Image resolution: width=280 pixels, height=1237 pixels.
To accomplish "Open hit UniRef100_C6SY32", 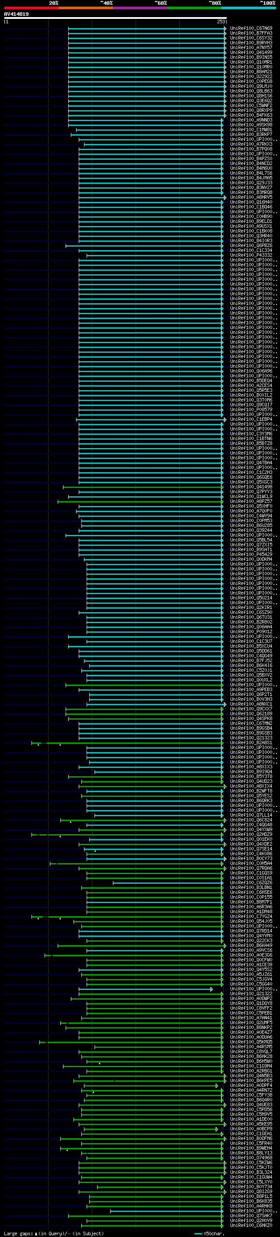I will point(251,38).
